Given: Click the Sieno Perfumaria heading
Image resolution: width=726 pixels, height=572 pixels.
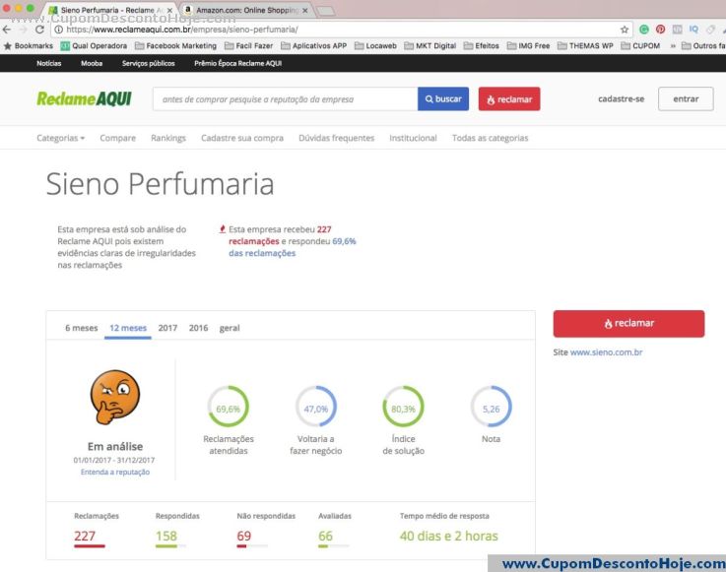Looking at the screenshot, I should pyautogui.click(x=161, y=184).
